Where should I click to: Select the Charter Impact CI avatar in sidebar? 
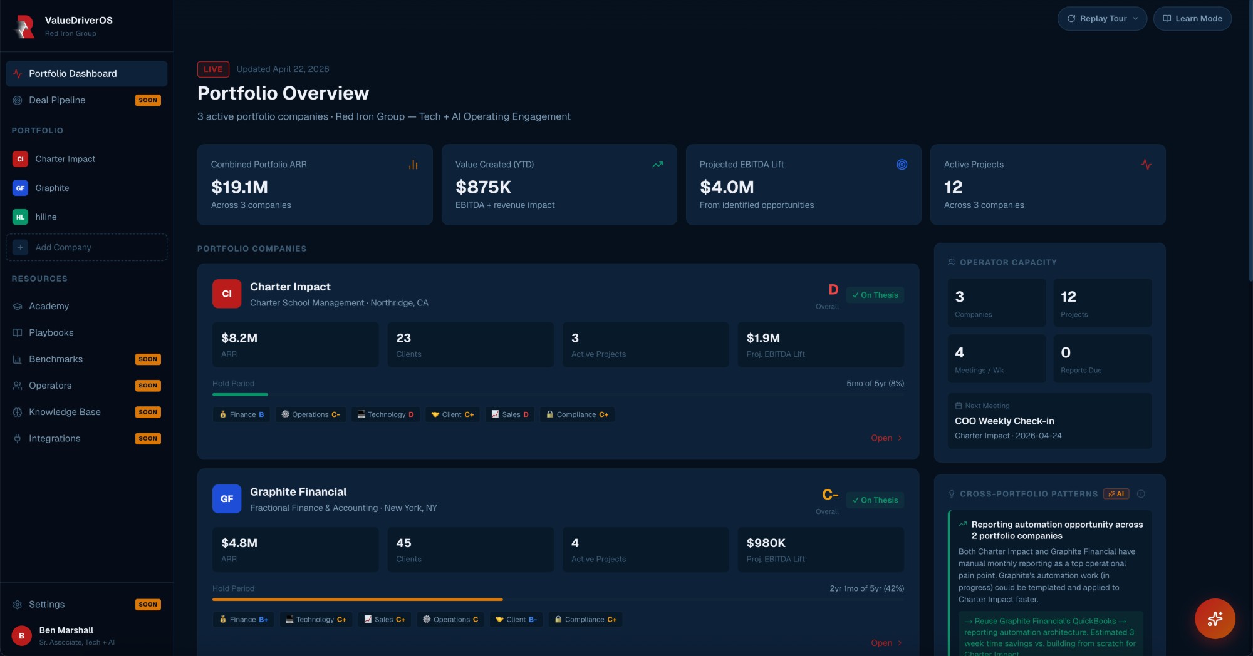click(19, 158)
